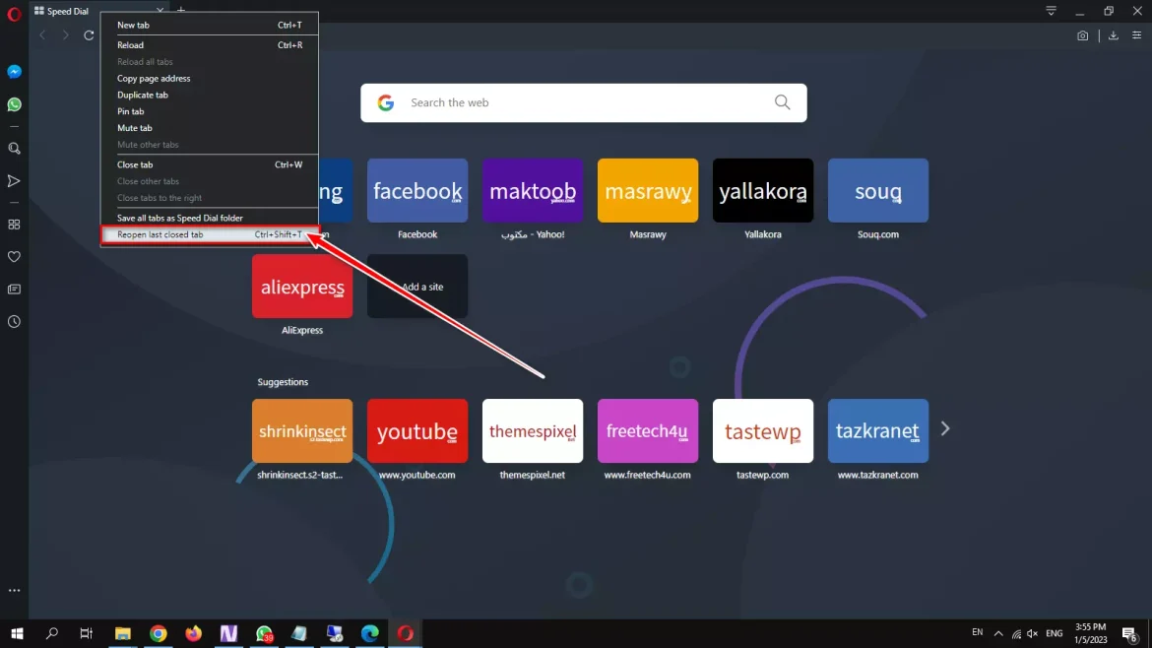Screen dimensions: 1152x648
Task: Click the magnifier in the search box
Action: (x=783, y=102)
